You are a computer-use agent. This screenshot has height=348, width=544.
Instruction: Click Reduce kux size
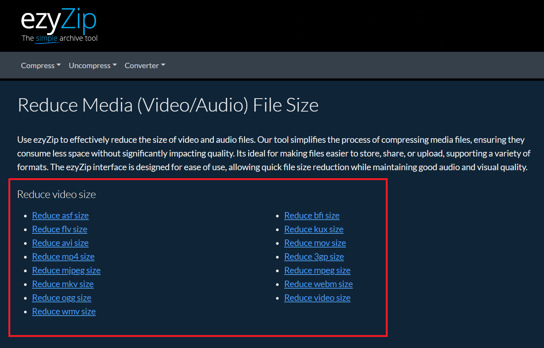tap(313, 229)
